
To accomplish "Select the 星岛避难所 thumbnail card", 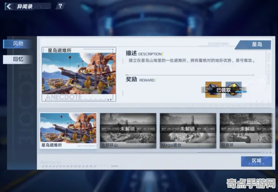I will [68, 130].
